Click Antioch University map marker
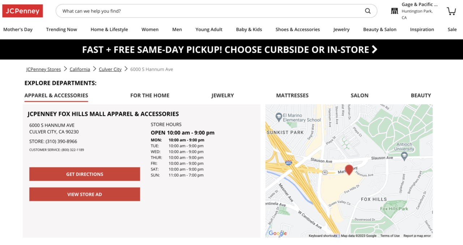Screen dimensions: 463x245 pos(404,156)
